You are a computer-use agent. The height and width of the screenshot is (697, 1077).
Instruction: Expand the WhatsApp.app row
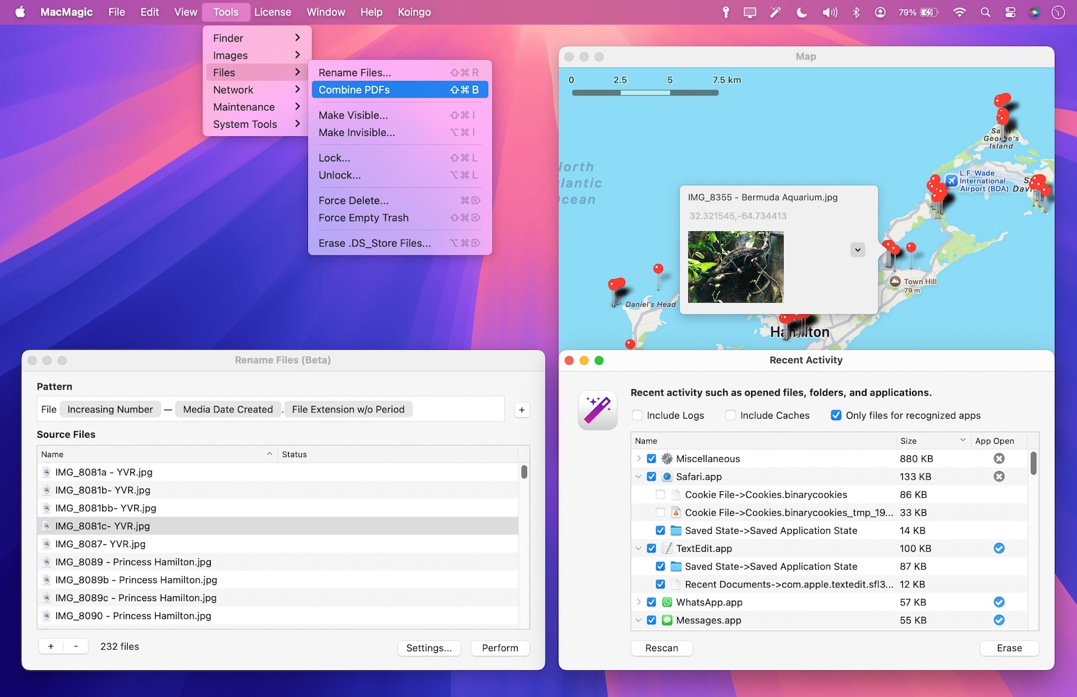(x=638, y=602)
